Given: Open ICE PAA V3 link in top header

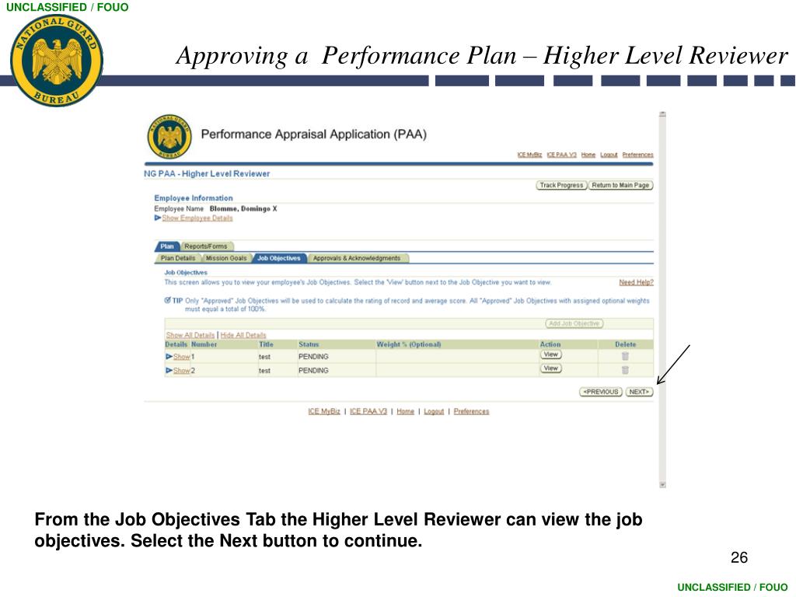Looking at the screenshot, I should pos(561,155).
